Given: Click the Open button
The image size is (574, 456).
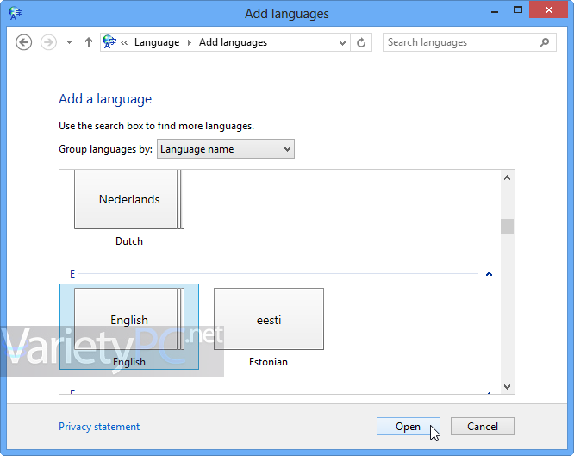Looking at the screenshot, I should [x=409, y=427].
